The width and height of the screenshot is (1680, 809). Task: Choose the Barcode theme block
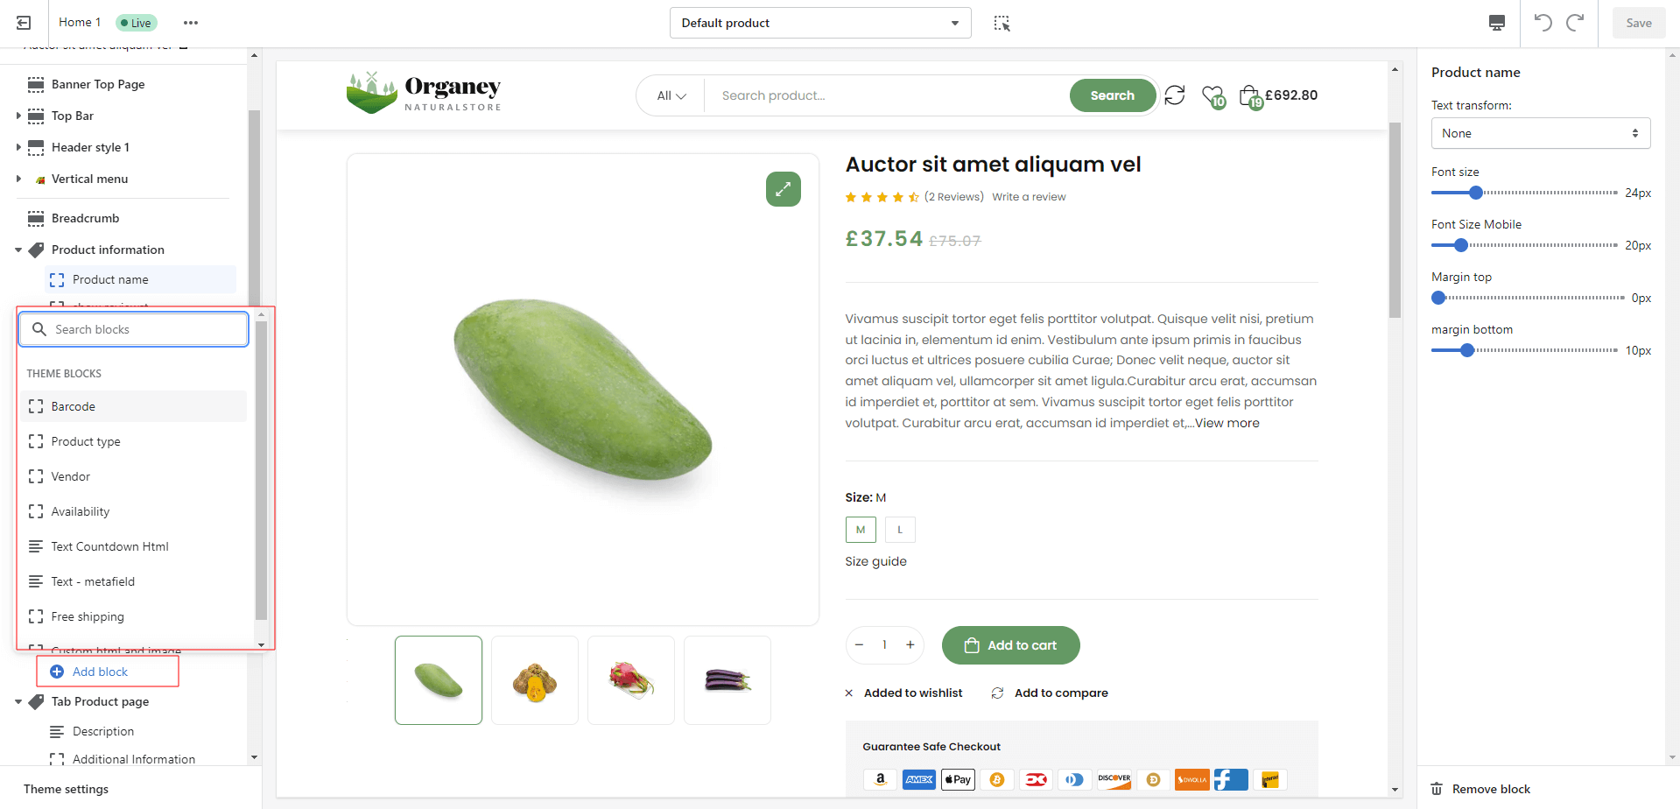click(x=74, y=406)
